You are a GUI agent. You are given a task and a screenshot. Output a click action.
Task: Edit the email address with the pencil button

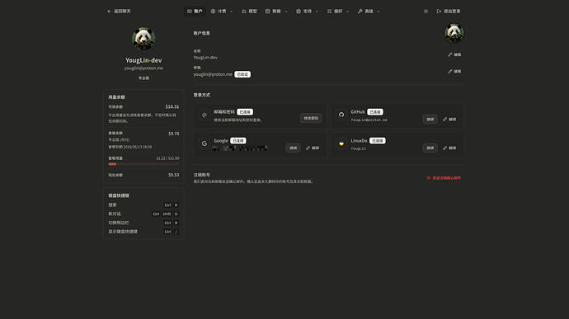pos(454,71)
